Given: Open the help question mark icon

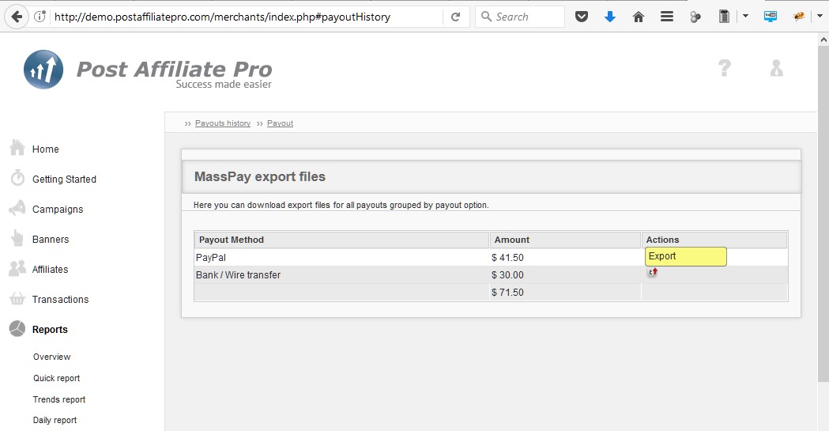Looking at the screenshot, I should pos(724,69).
